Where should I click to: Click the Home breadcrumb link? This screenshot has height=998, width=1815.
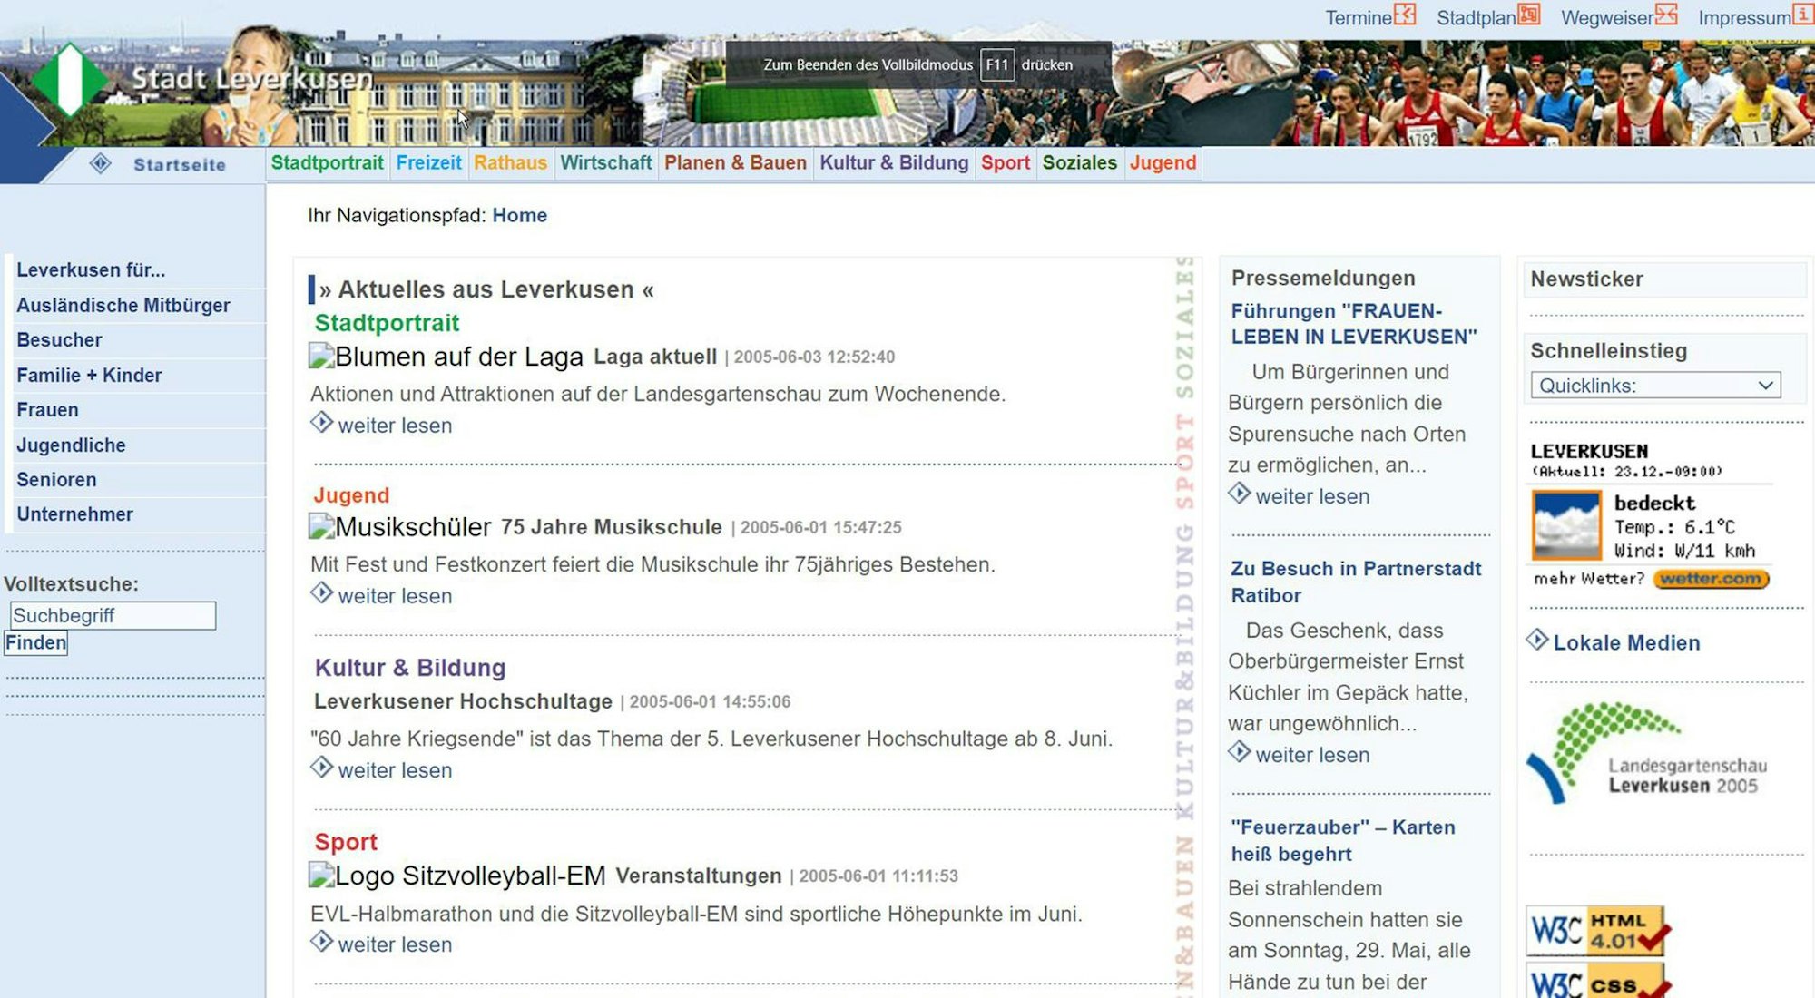pos(519,216)
